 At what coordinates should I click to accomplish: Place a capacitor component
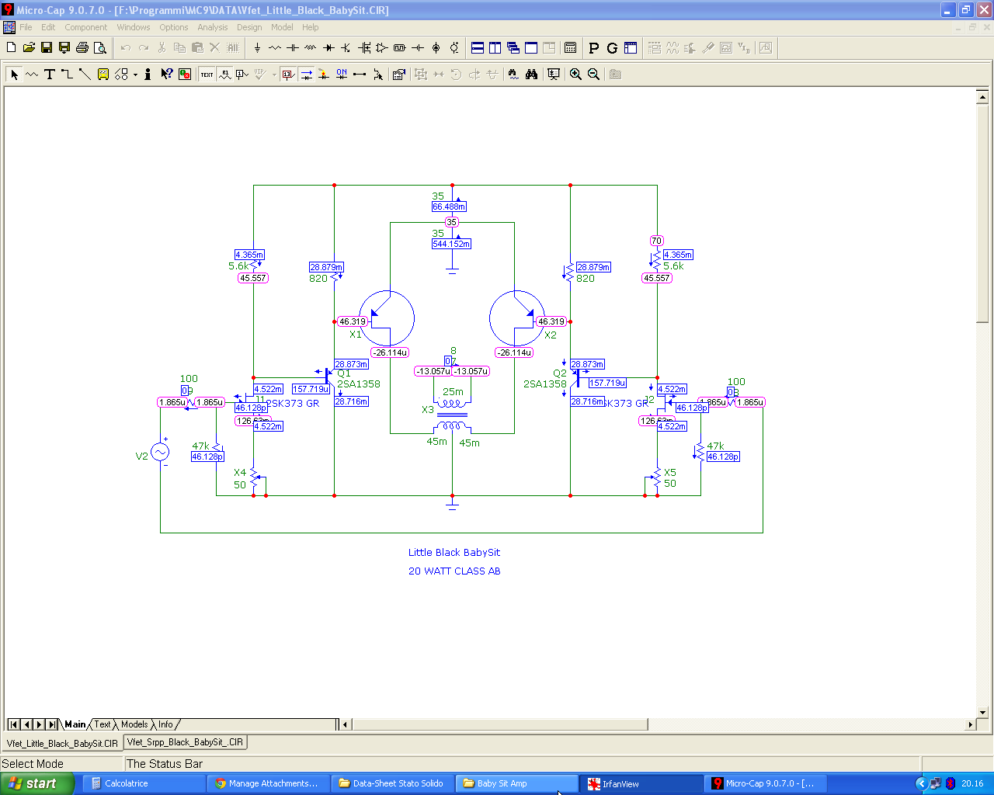tap(293, 47)
